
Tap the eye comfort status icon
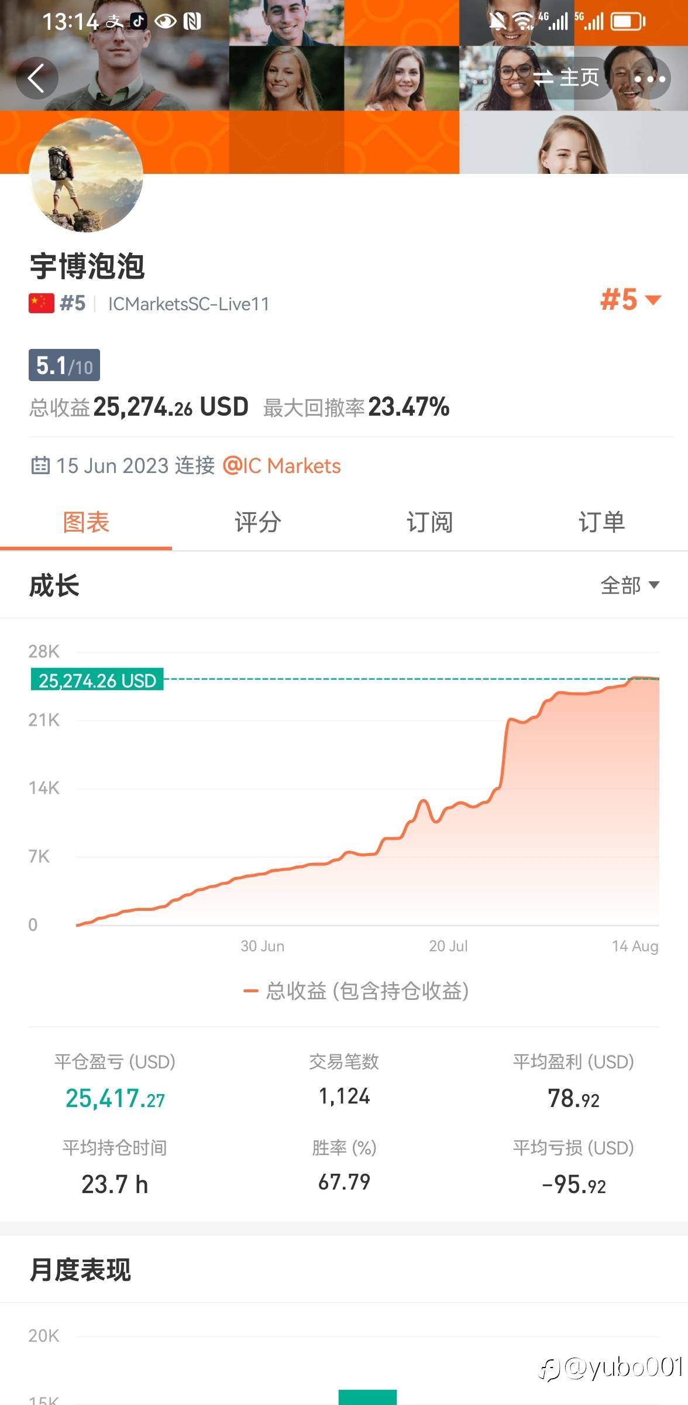click(x=166, y=22)
